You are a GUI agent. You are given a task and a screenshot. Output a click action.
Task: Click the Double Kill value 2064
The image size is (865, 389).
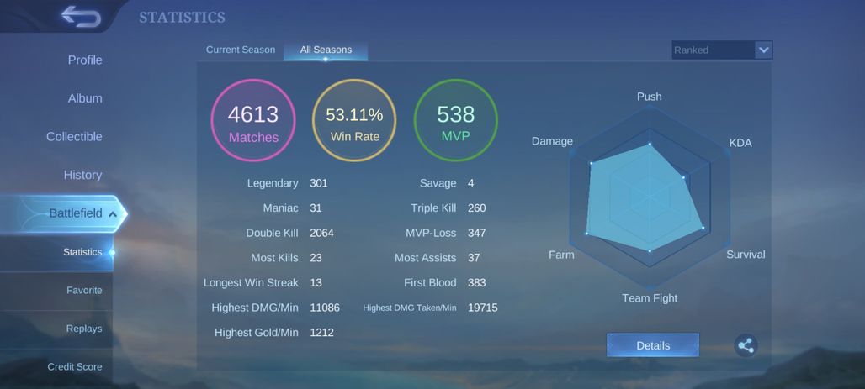tap(321, 233)
